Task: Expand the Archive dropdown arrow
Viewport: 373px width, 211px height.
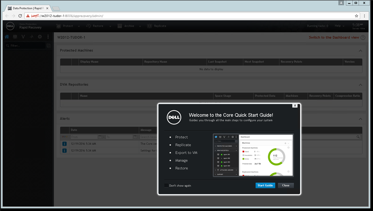Action: coord(140,26)
